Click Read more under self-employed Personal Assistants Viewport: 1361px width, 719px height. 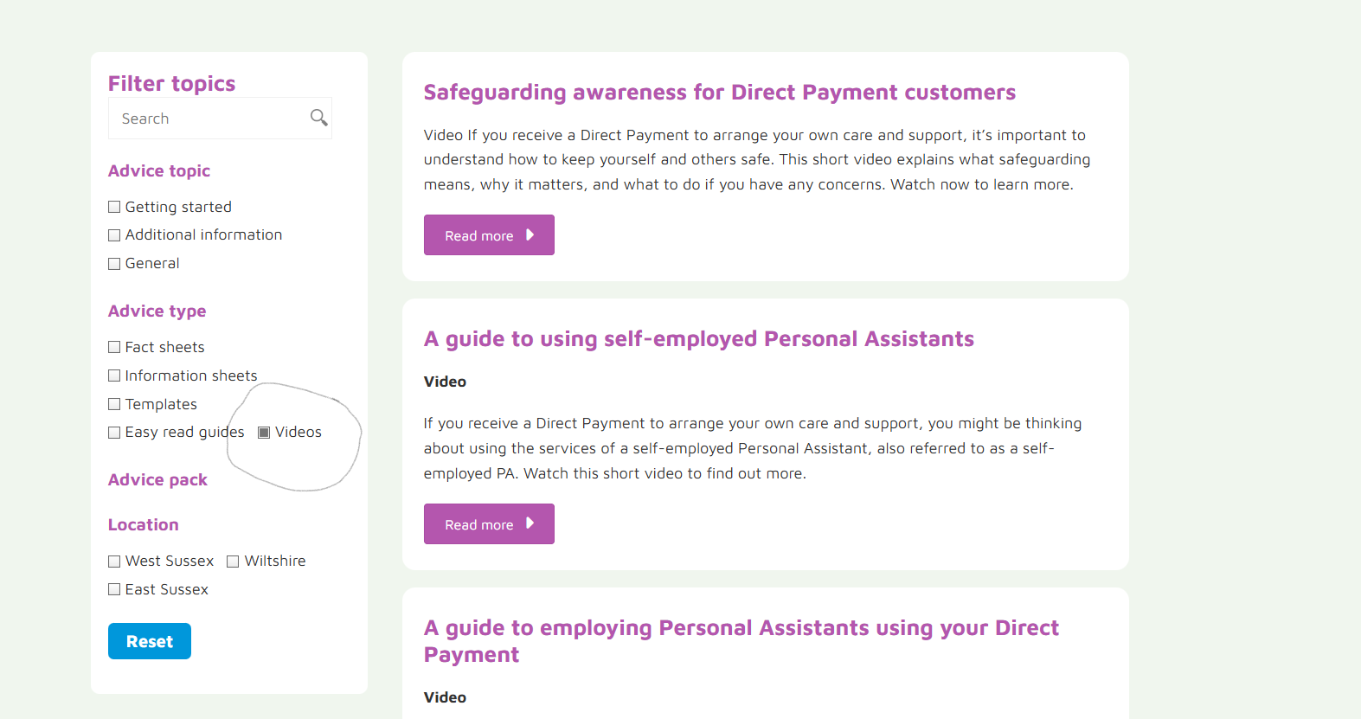tap(489, 524)
